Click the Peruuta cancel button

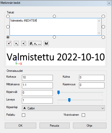coord(54,126)
